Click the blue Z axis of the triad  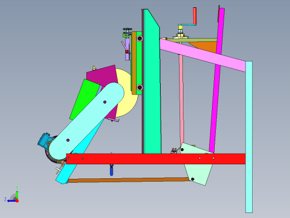(x=12, y=201)
